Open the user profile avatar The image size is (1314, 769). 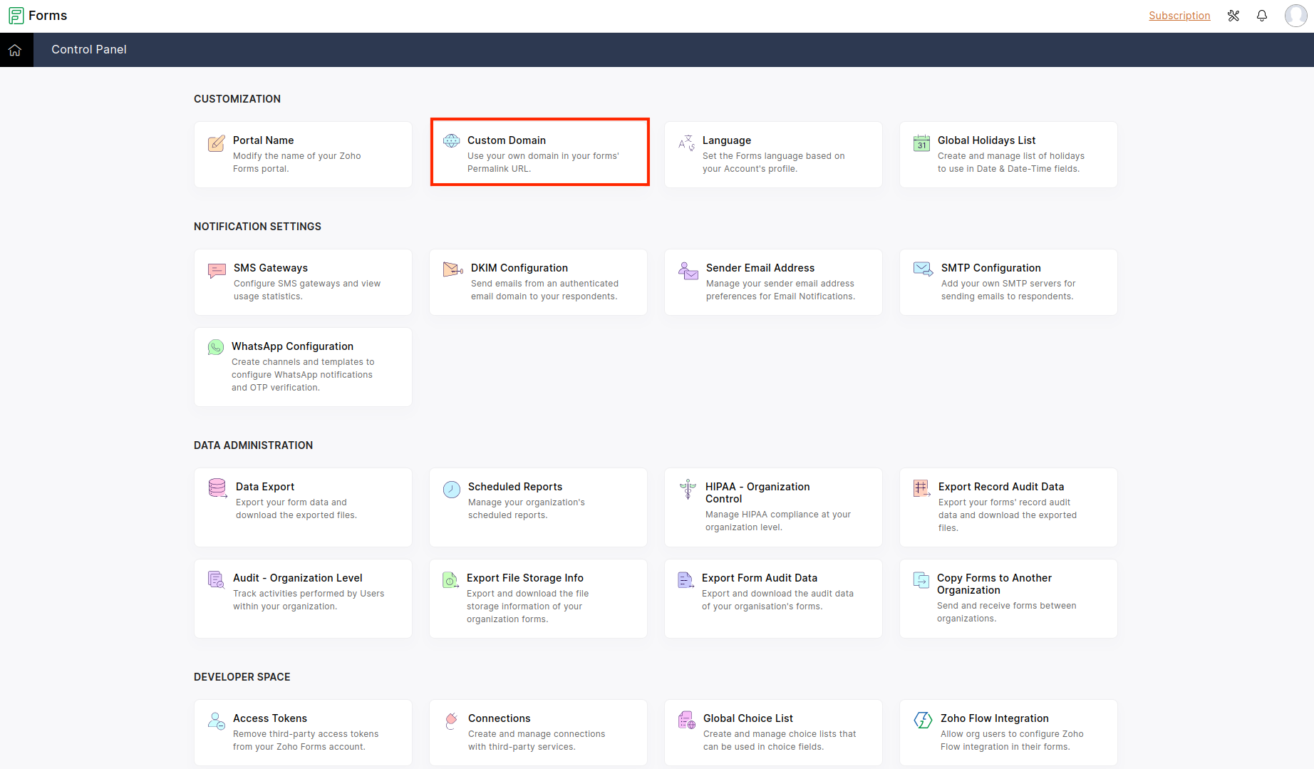pos(1295,16)
